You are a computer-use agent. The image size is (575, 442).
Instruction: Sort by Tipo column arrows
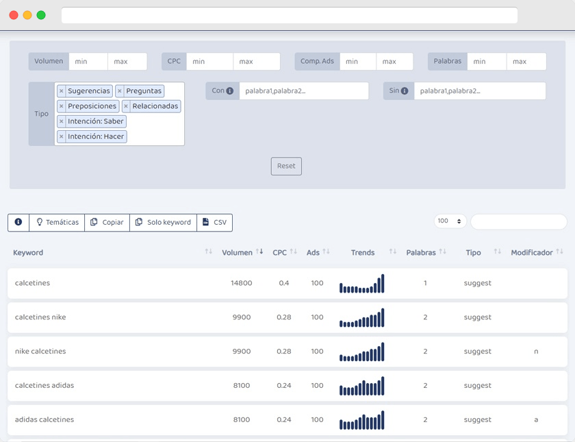click(497, 251)
